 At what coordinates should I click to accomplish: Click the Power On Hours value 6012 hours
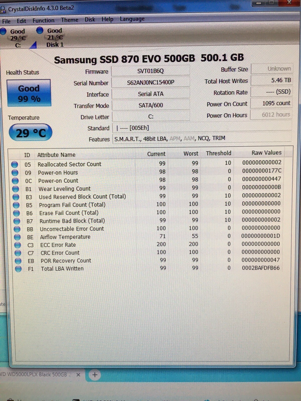pos(271,115)
